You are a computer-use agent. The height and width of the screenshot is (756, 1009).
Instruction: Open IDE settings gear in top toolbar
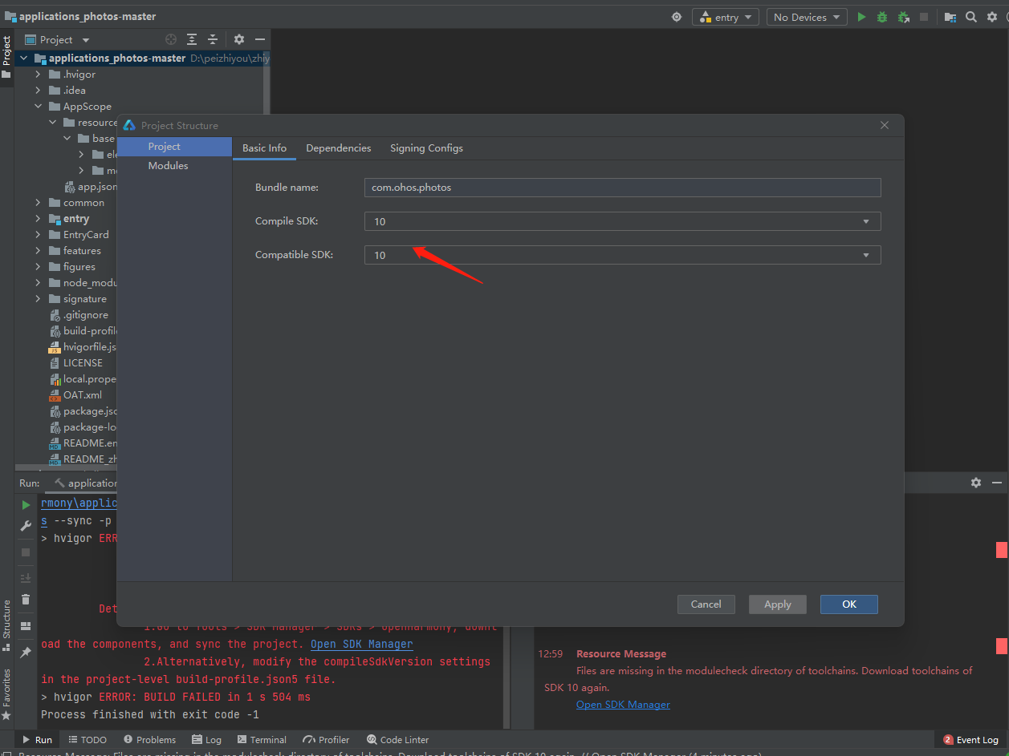tap(992, 17)
